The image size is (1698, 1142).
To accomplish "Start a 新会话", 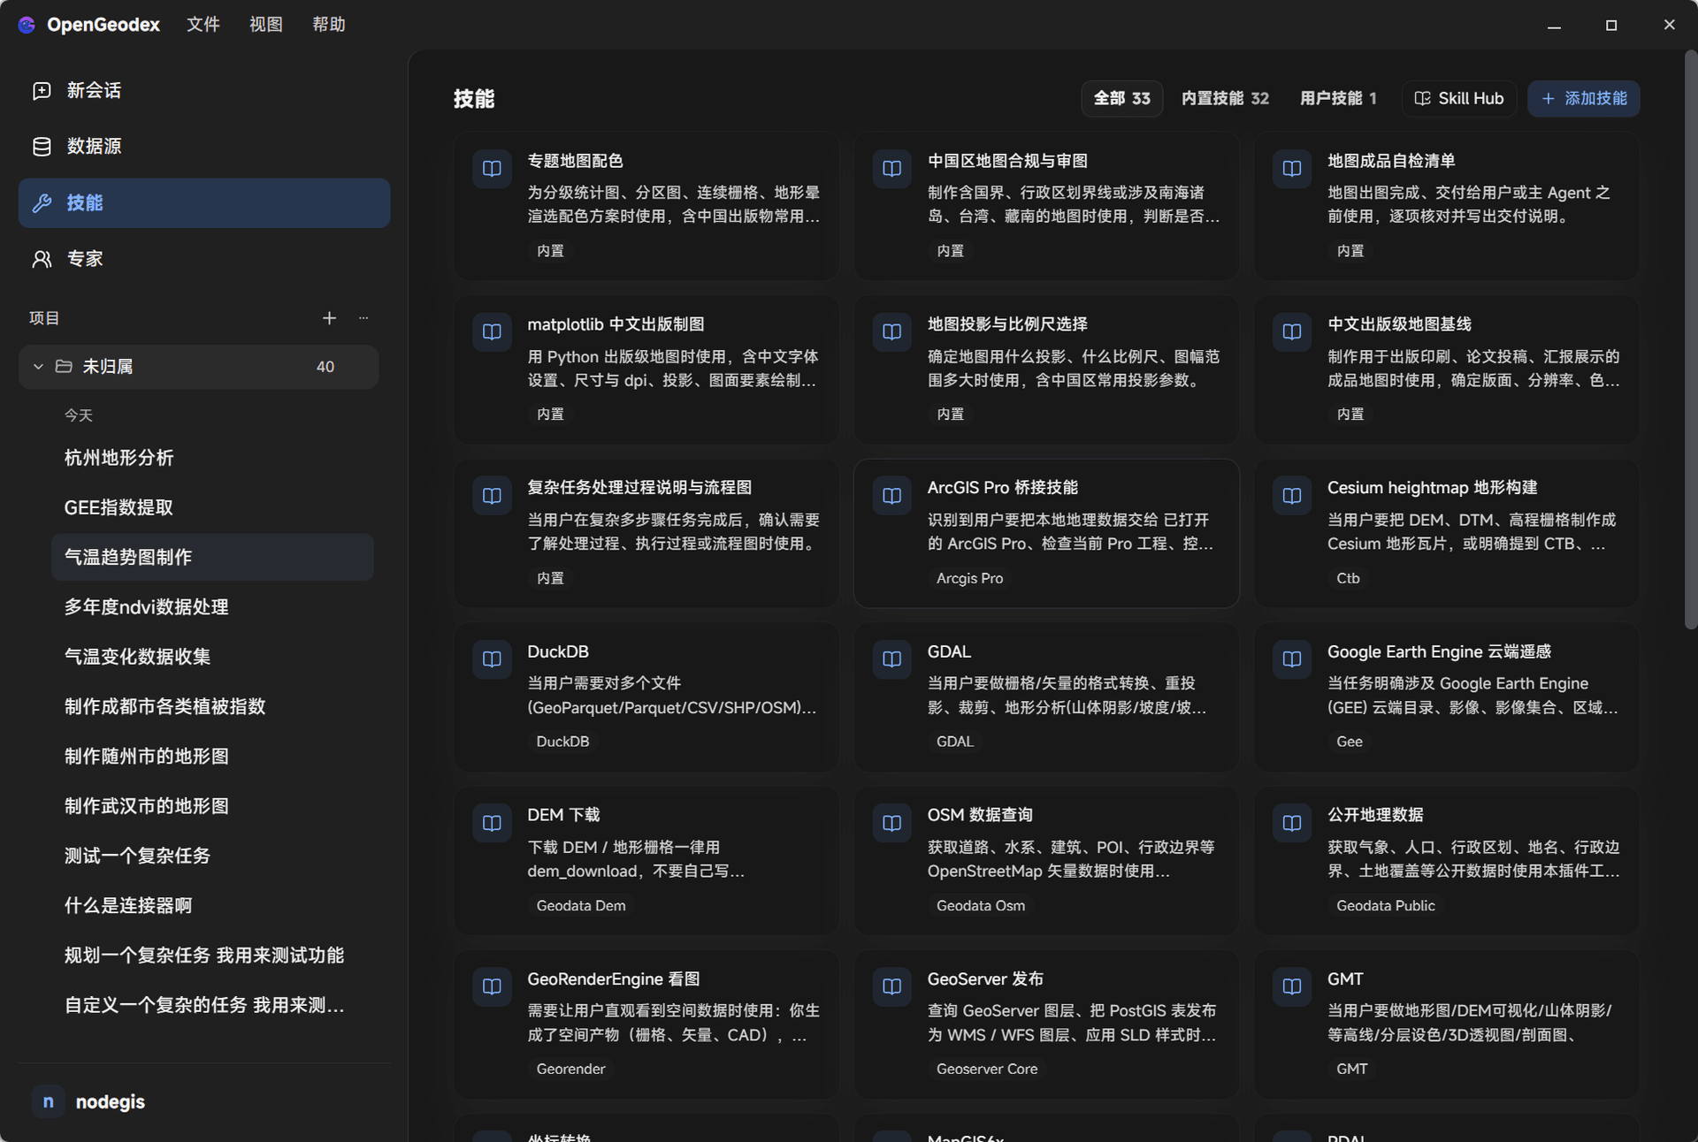I will click(204, 90).
